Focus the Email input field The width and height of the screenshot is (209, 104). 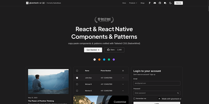157,83
